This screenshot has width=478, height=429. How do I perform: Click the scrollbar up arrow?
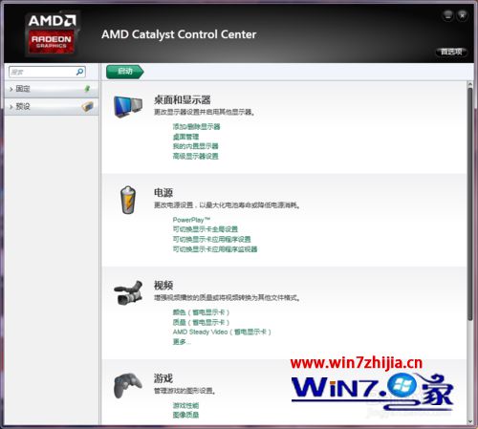[470, 84]
